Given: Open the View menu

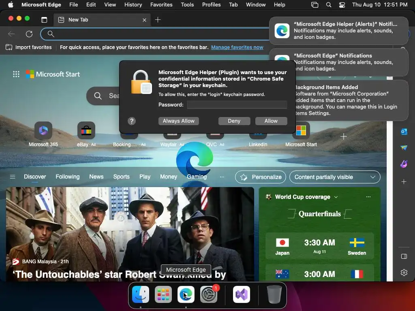Looking at the screenshot, I should click(x=110, y=5).
